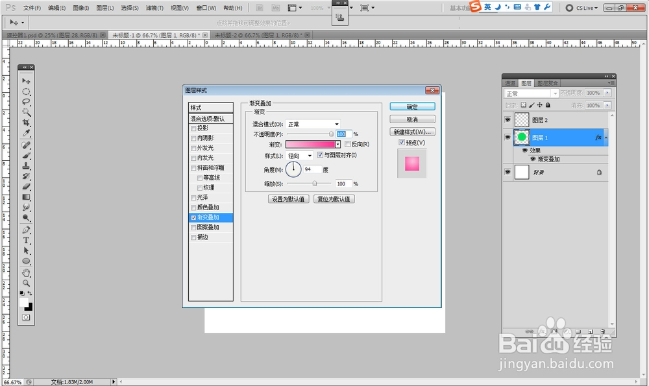This screenshot has width=649, height=386.
Task: Click the pink gradient swatch bar
Action: [x=310, y=144]
